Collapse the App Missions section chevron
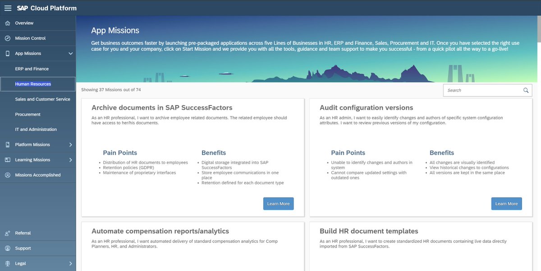Image resolution: width=541 pixels, height=271 pixels. click(70, 54)
